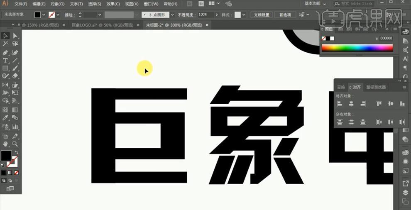Select the Artboard tool
The width and height of the screenshot is (411, 210).
point(5,136)
